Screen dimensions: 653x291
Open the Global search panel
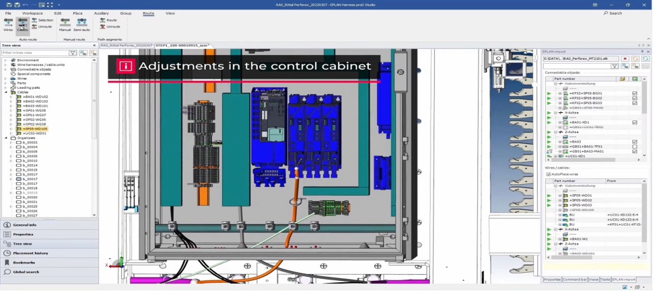[x=49, y=272]
